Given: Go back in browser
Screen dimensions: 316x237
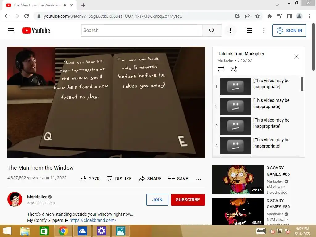Looking at the screenshot, I should (7, 16).
